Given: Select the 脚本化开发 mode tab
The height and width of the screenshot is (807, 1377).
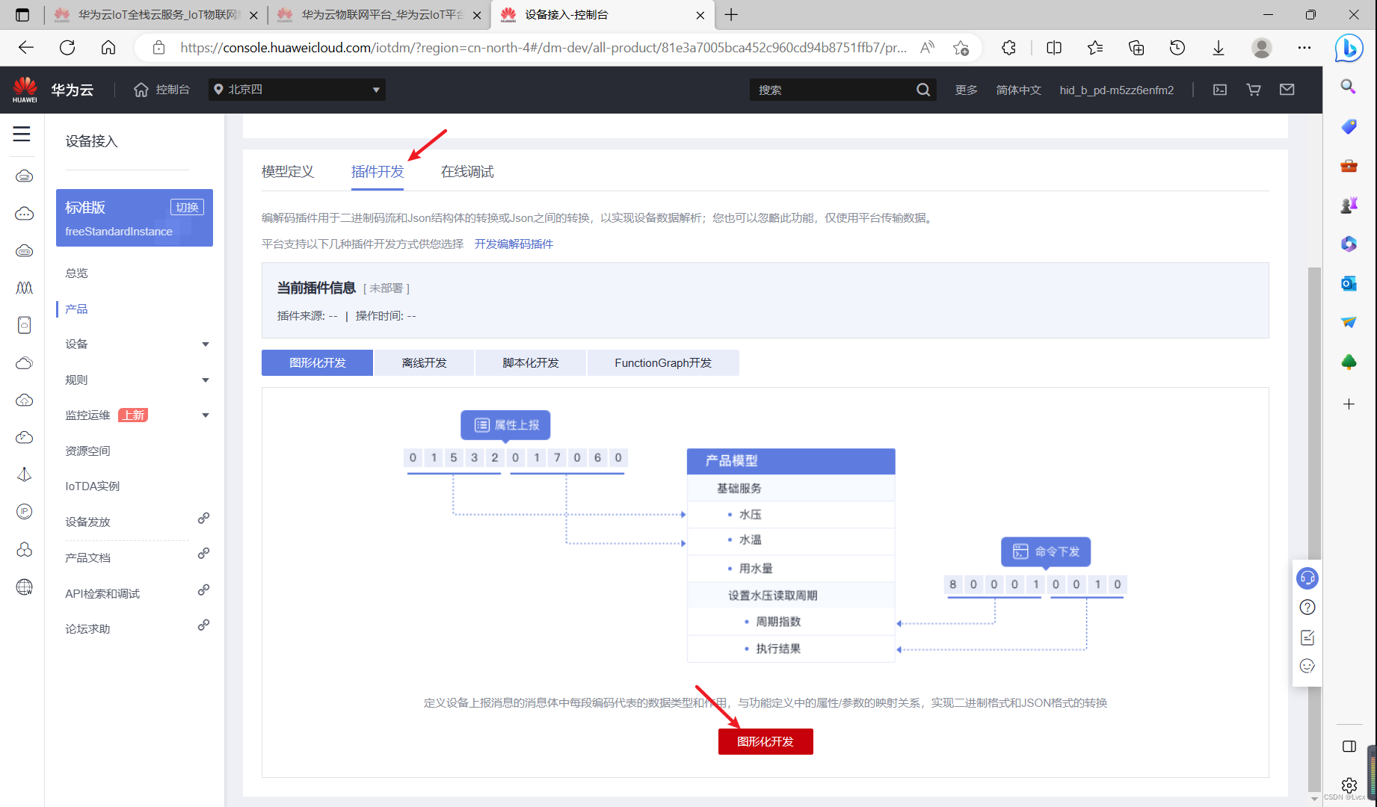Looking at the screenshot, I should pos(531,363).
